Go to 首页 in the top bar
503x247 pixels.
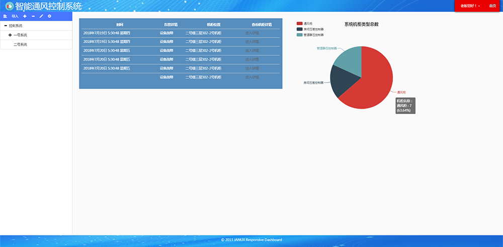[x=492, y=6]
